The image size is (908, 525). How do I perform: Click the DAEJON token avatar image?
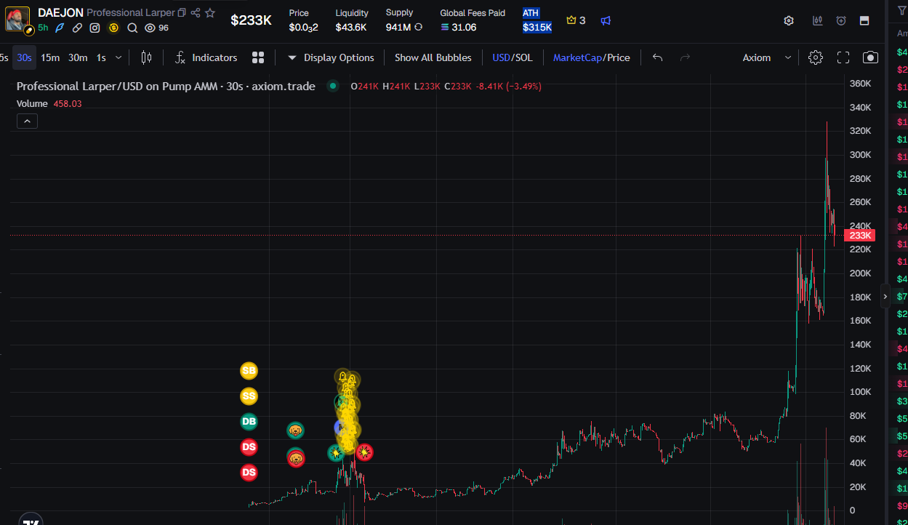[x=17, y=20]
